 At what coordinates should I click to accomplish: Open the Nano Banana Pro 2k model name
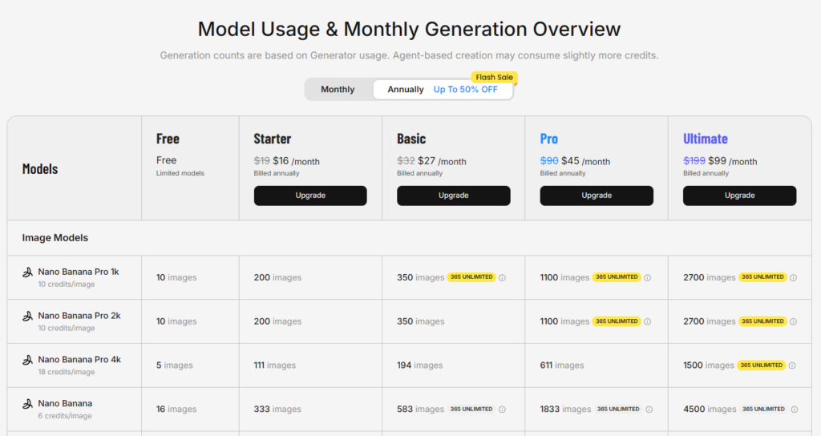79,316
